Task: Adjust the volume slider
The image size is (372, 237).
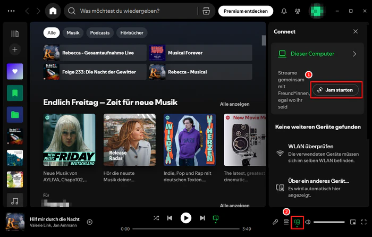Action: (329, 222)
